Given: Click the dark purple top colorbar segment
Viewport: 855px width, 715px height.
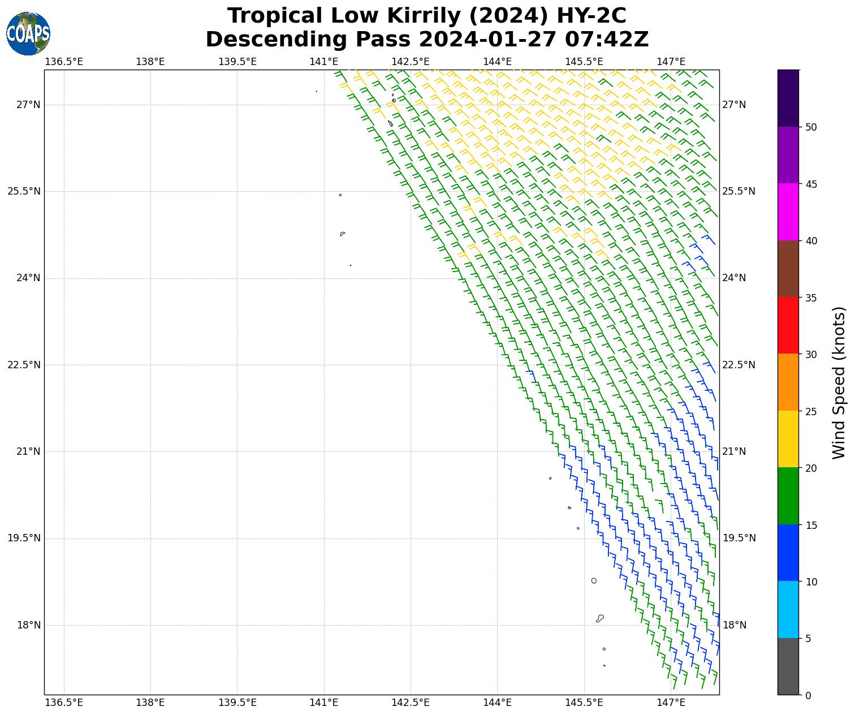Looking at the screenshot, I should (x=788, y=98).
